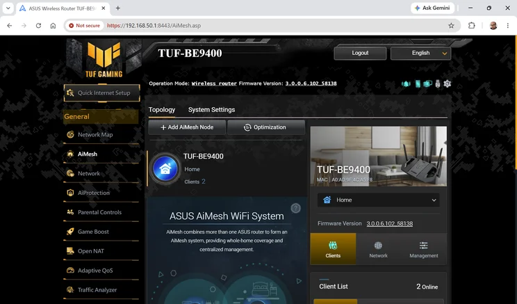Open the browser extensions puzzle icon
Image resolution: width=517 pixels, height=304 pixels.
click(472, 26)
